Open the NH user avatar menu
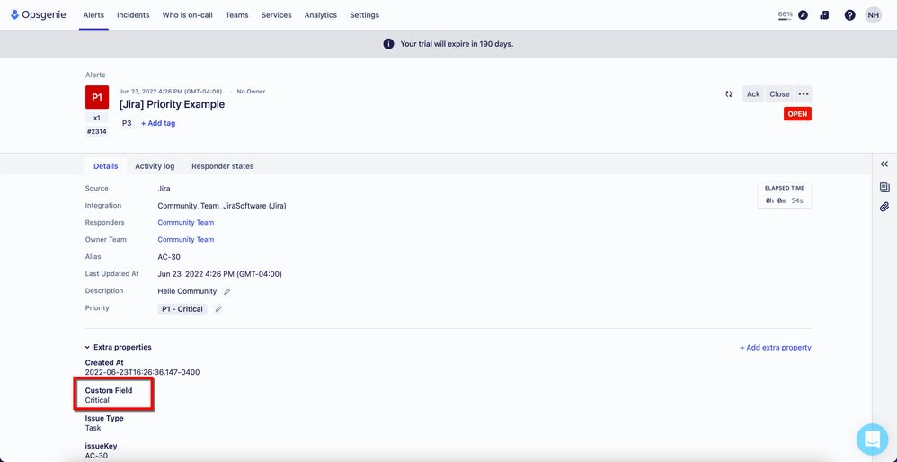897x462 pixels. coord(873,15)
